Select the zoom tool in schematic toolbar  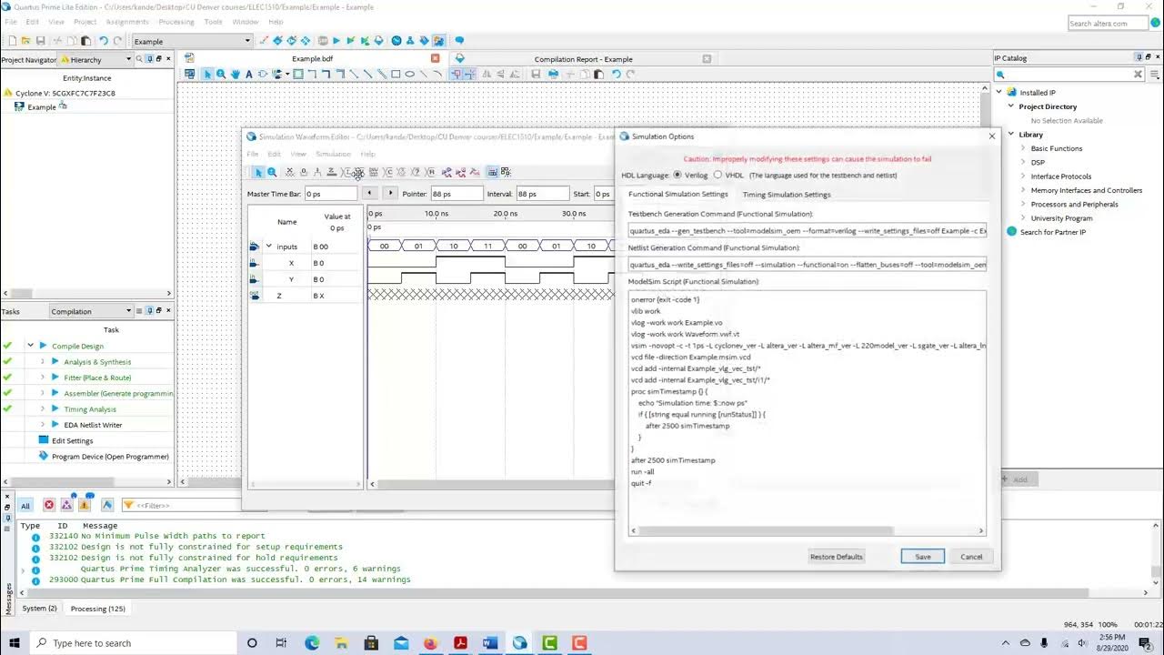point(221,74)
